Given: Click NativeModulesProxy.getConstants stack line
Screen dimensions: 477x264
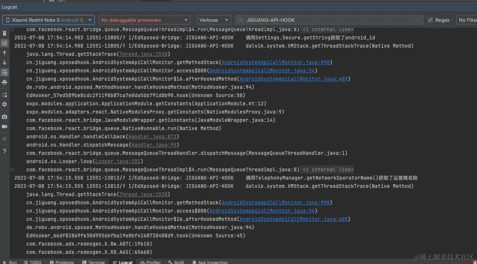Looking at the screenshot, I should tap(155, 112).
